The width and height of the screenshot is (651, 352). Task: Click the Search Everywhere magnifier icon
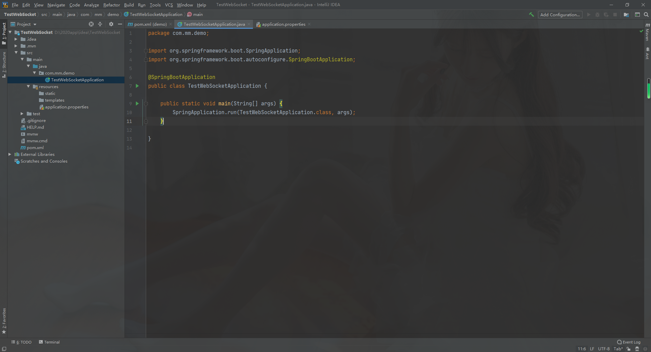coord(646,15)
